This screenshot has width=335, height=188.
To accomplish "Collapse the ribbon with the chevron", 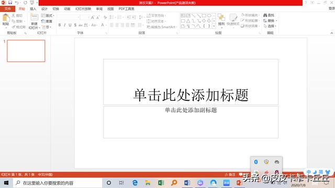I will (x=331, y=33).
